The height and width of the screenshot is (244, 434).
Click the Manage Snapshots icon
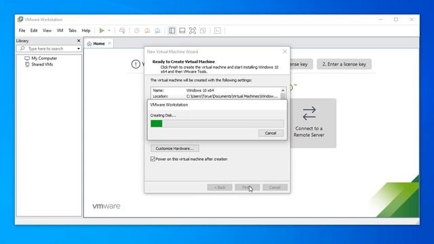point(157,30)
